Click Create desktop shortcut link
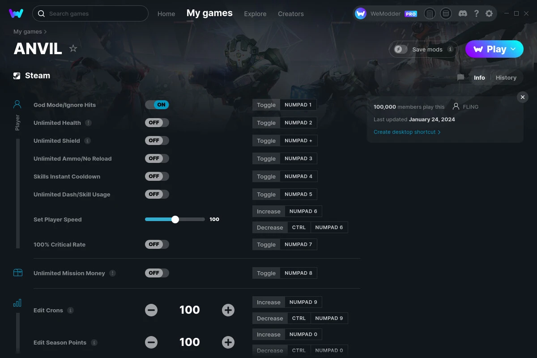 coord(407,132)
